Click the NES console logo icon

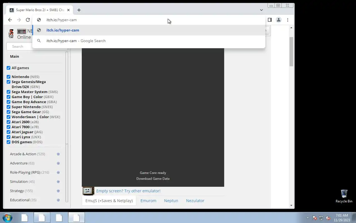click(22, 31)
